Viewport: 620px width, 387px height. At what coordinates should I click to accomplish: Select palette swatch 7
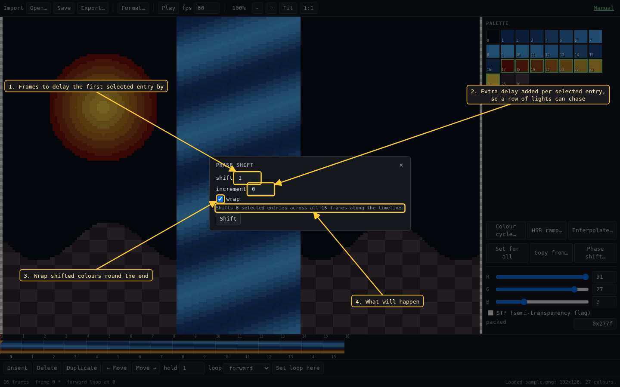(595, 37)
